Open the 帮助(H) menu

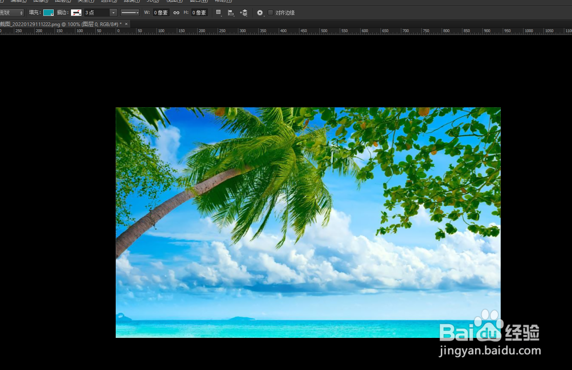(x=223, y=1)
